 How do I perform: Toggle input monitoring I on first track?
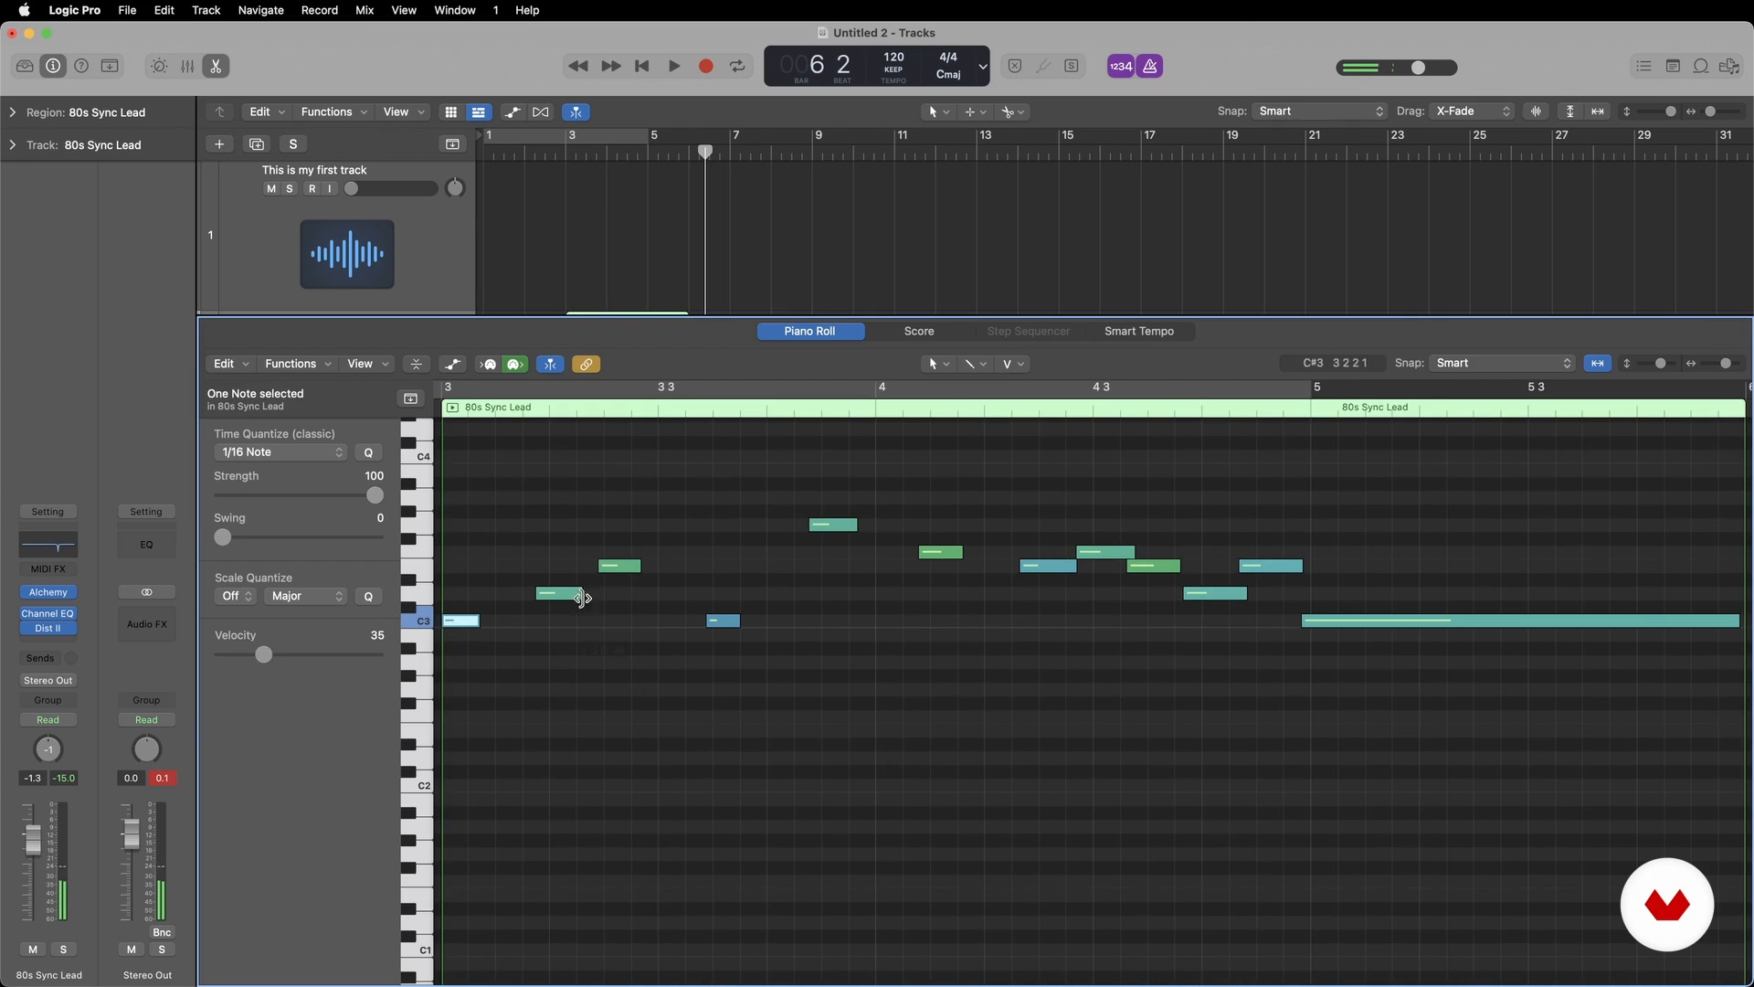click(x=330, y=189)
